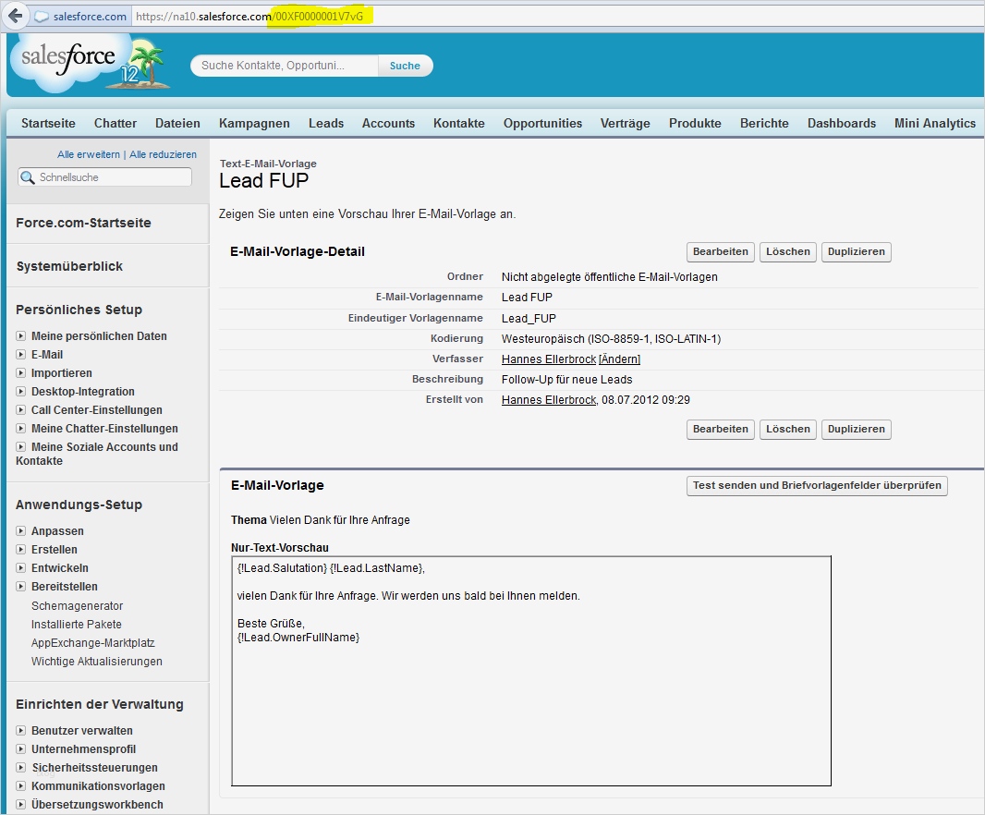The width and height of the screenshot is (985, 815).
Task: Expand Sicherheitssteuerungen
Action: [x=20, y=767]
